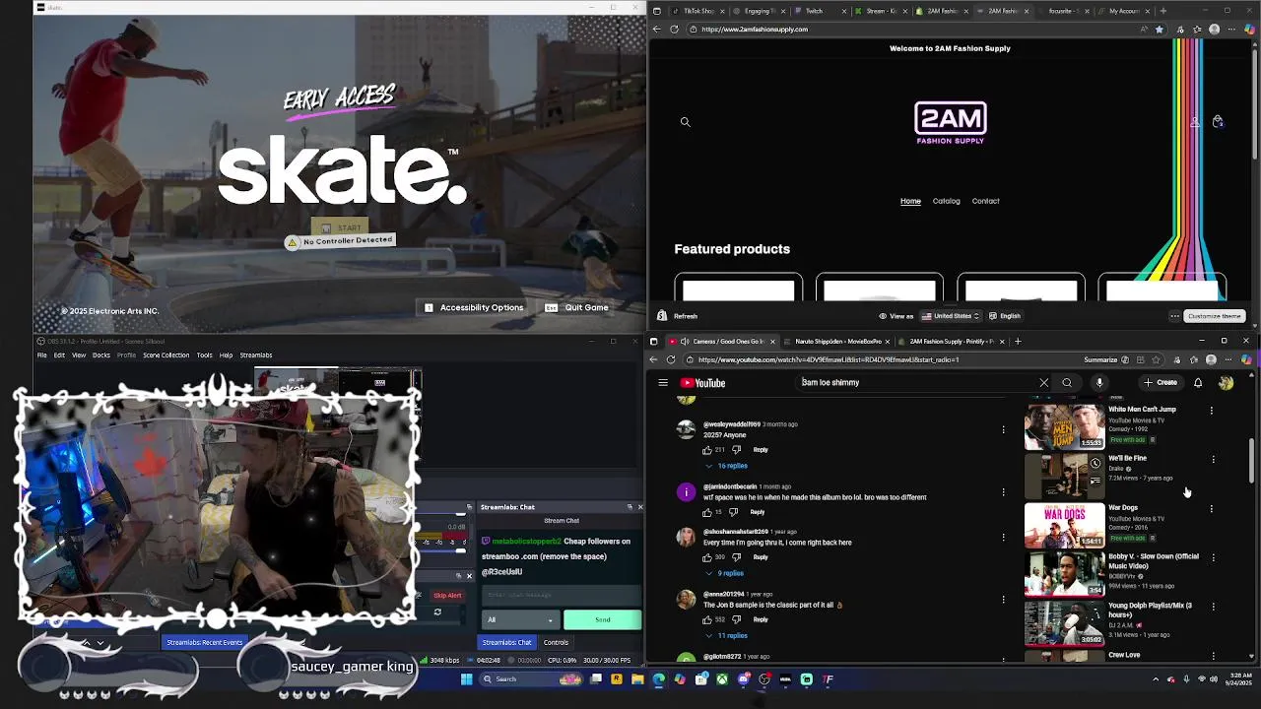The image size is (1261, 709).
Task: Open the Tools menu in OBS
Action: pyautogui.click(x=204, y=355)
